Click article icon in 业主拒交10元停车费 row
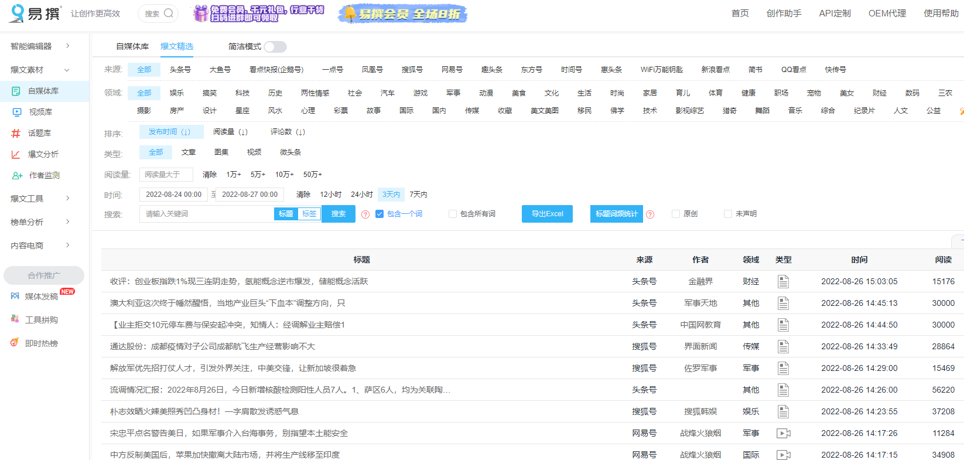Viewport: 964px width, 460px height. pos(783,325)
